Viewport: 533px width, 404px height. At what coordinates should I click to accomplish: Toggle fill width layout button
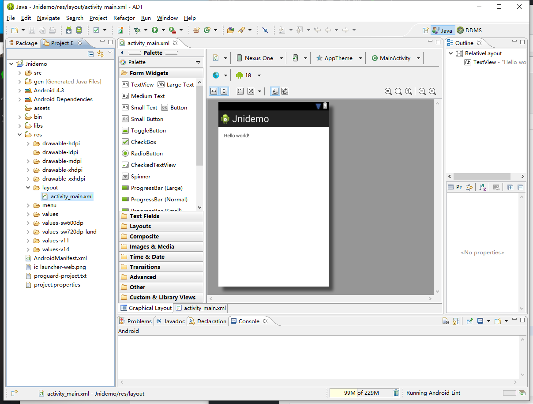pos(214,91)
